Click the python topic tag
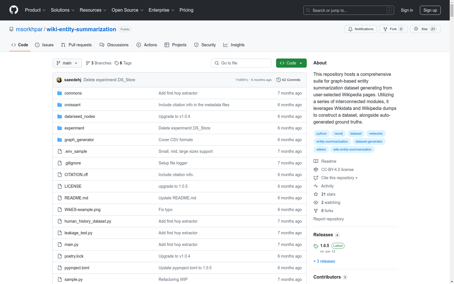Screen dimensions: 454x284 click(x=321, y=133)
